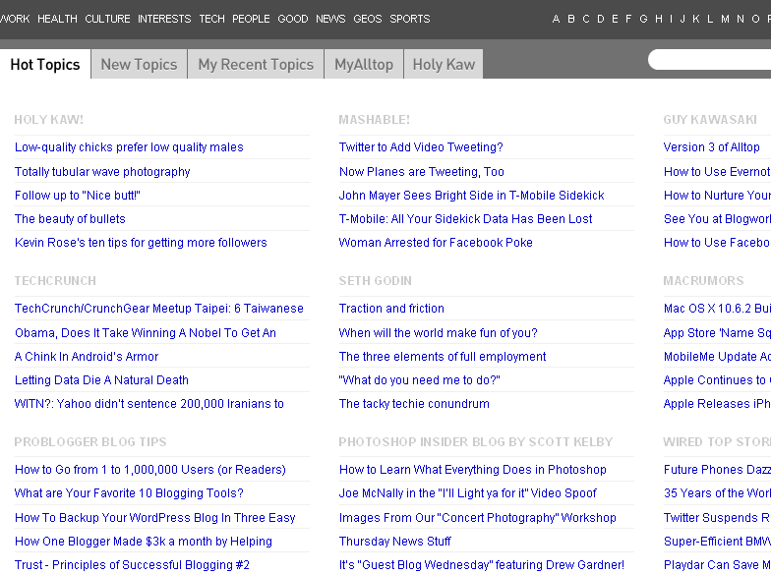The image size is (771, 574).
Task: Open the INTERESTS category
Action: (x=164, y=19)
